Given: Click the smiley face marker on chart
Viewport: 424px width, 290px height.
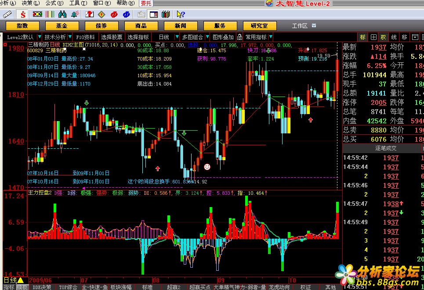Looking at the screenshot, I should pos(207,167).
